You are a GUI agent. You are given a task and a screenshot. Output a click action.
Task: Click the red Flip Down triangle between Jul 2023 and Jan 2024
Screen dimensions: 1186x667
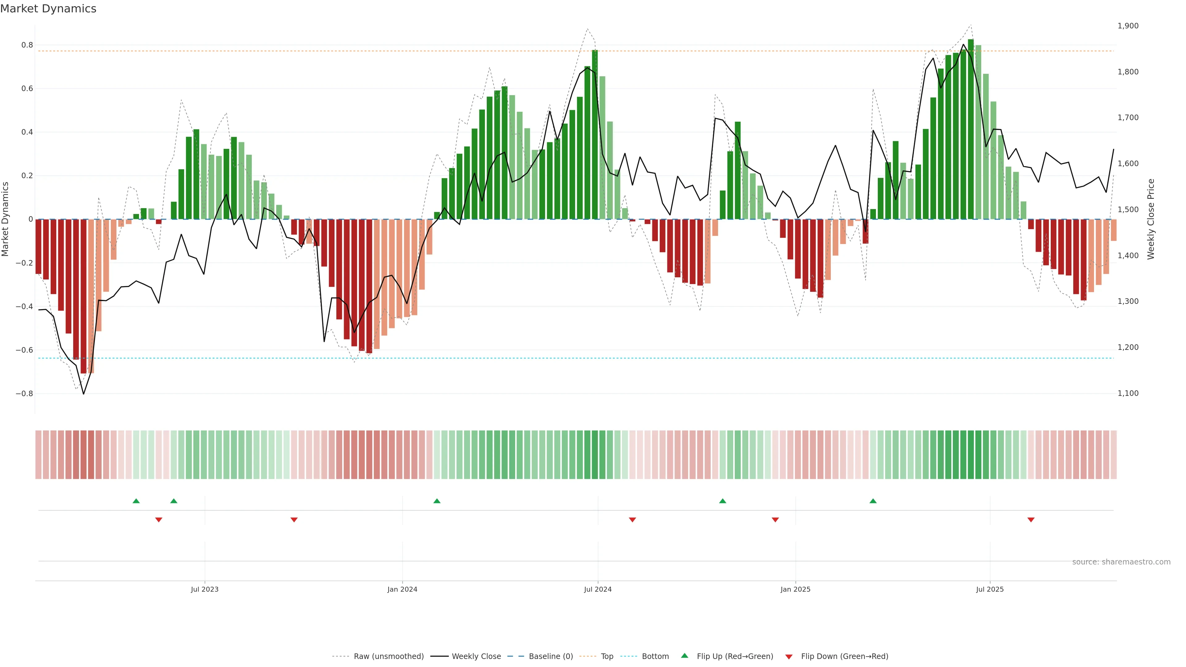(x=294, y=520)
